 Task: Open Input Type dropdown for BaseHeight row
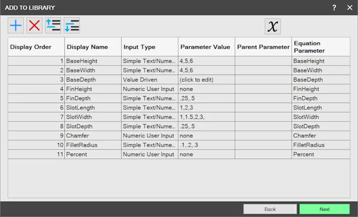click(x=150, y=61)
